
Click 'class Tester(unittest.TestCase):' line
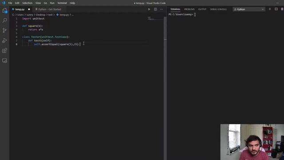pyautogui.click(x=46, y=37)
